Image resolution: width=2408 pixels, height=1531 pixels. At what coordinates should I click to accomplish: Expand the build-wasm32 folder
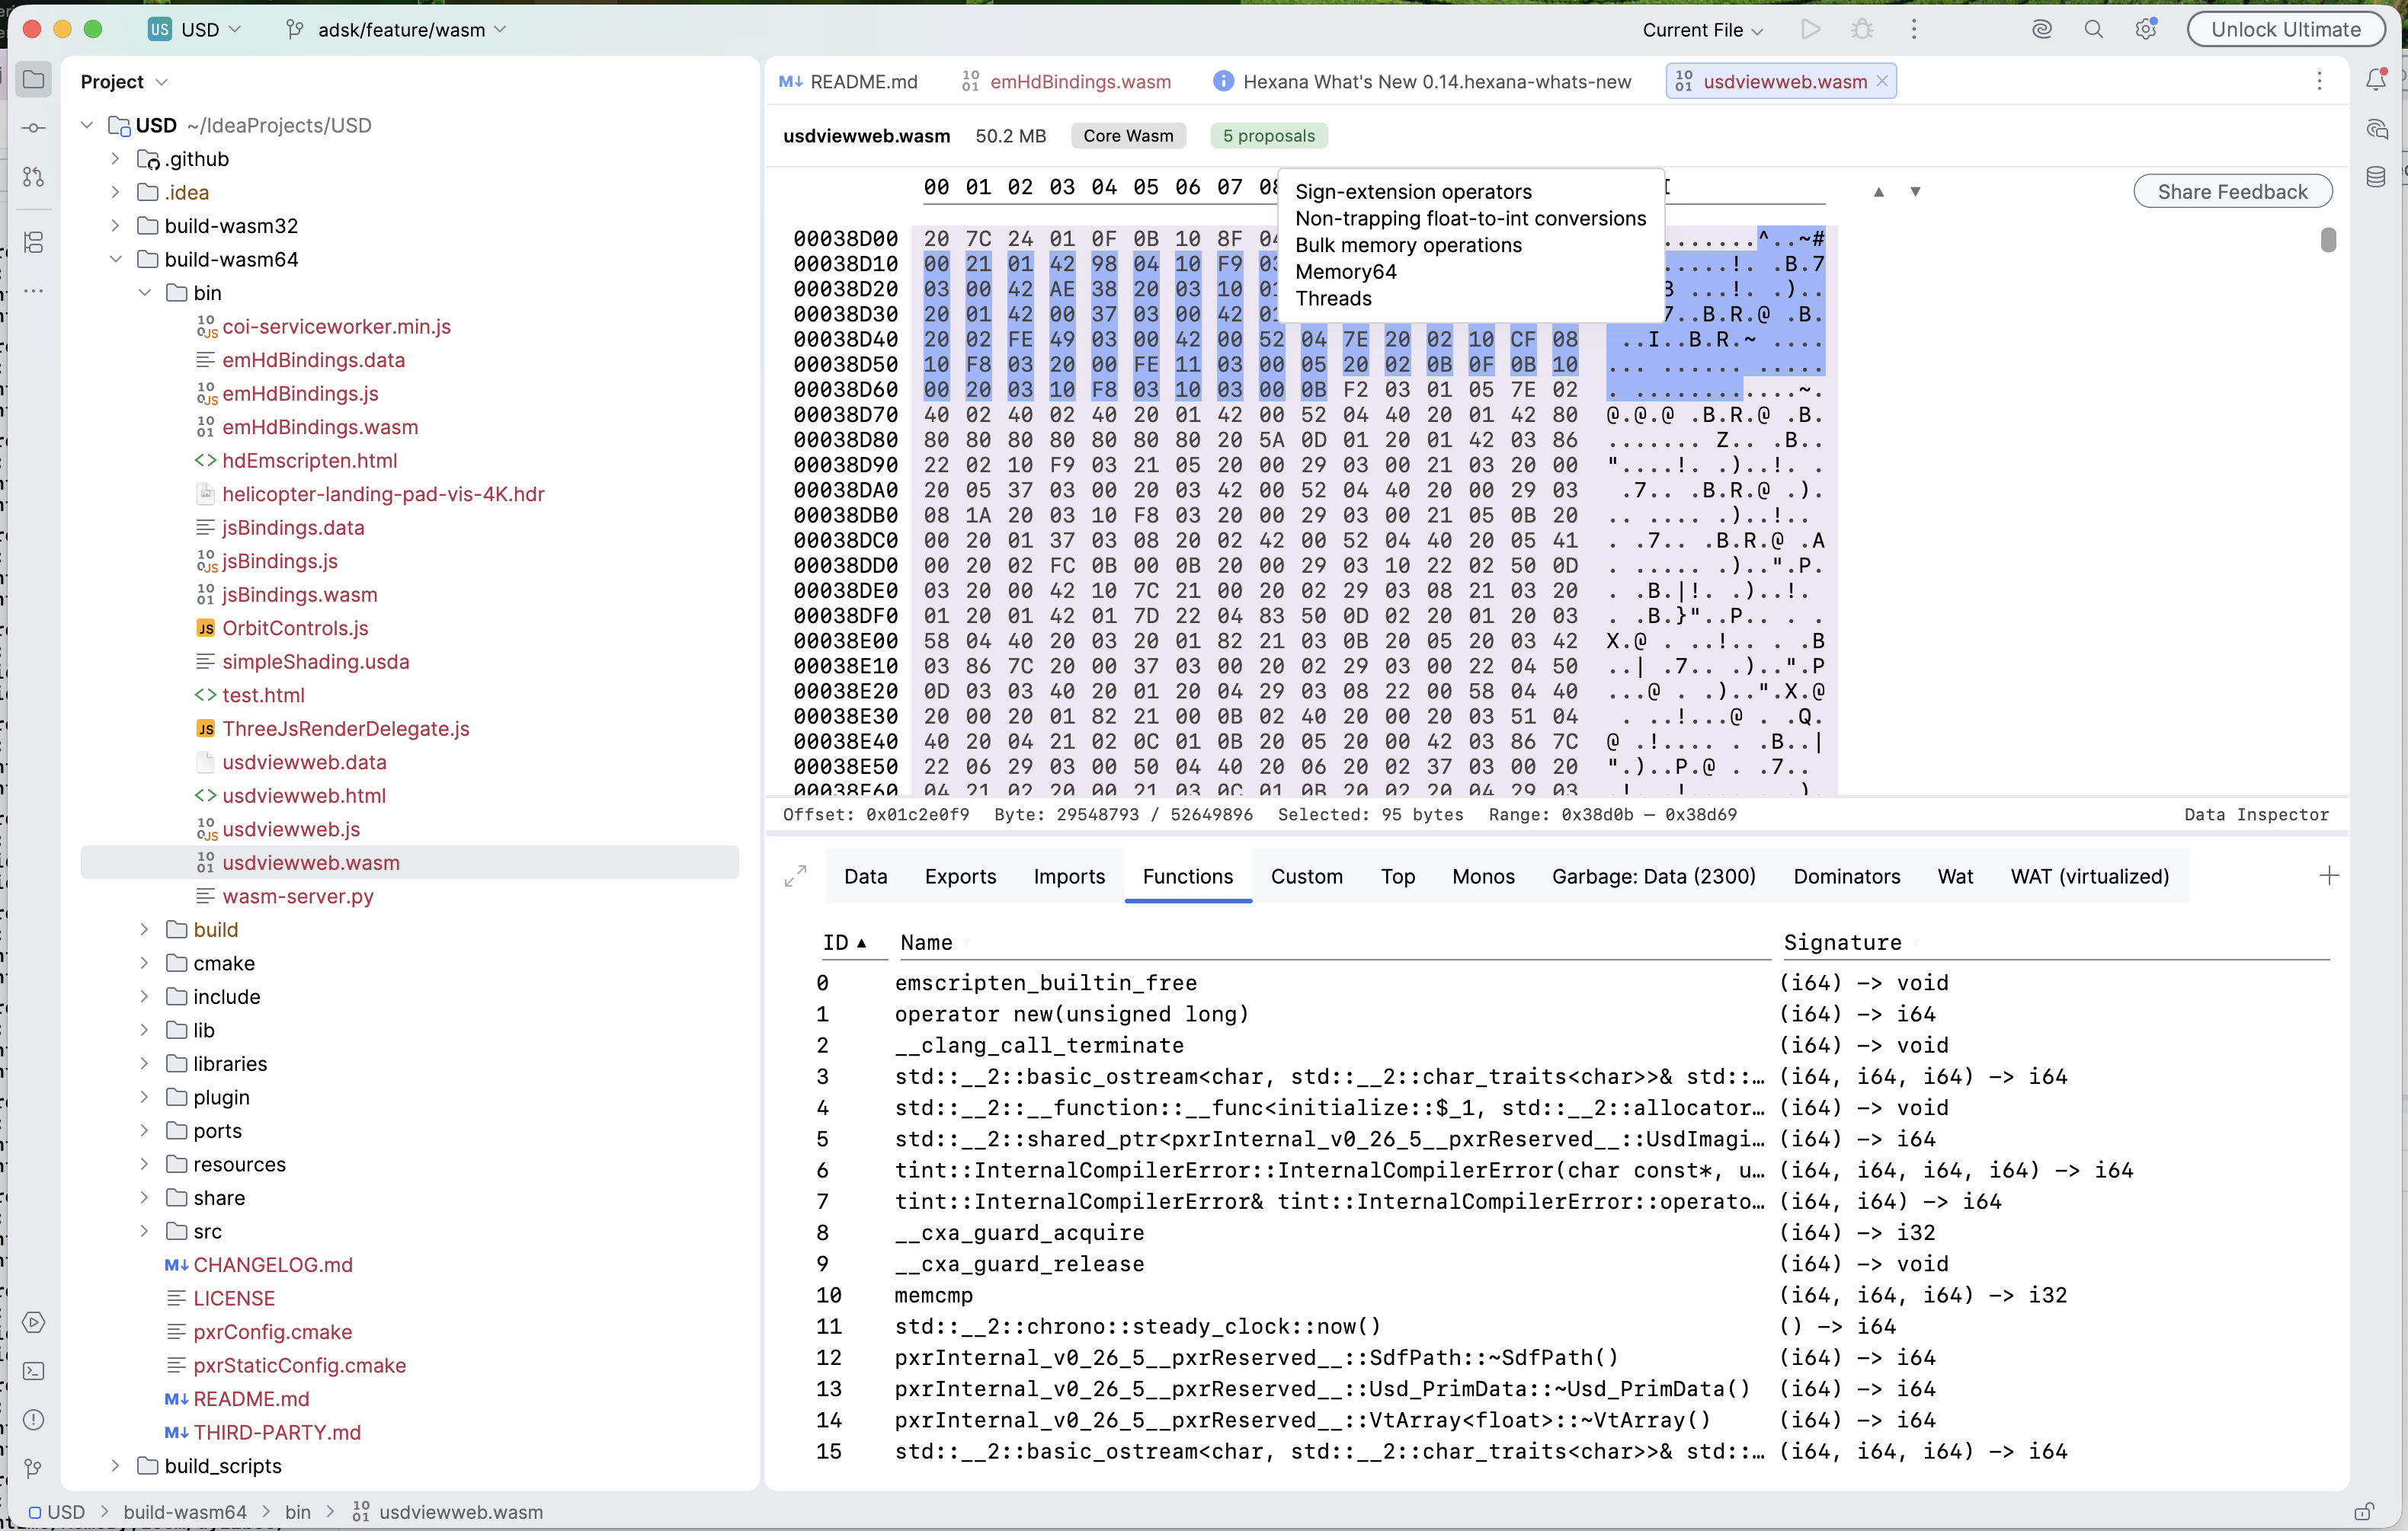(116, 226)
